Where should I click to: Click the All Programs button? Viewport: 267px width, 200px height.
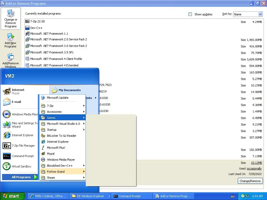[20, 177]
